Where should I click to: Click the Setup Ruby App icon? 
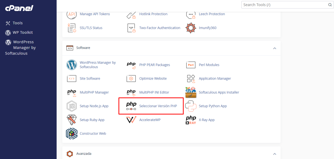click(x=71, y=120)
